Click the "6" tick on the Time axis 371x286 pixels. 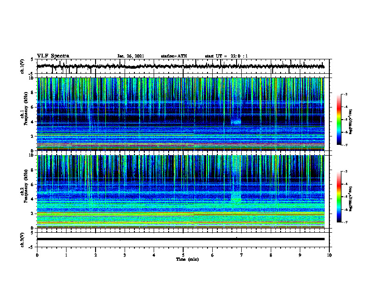click(x=213, y=255)
